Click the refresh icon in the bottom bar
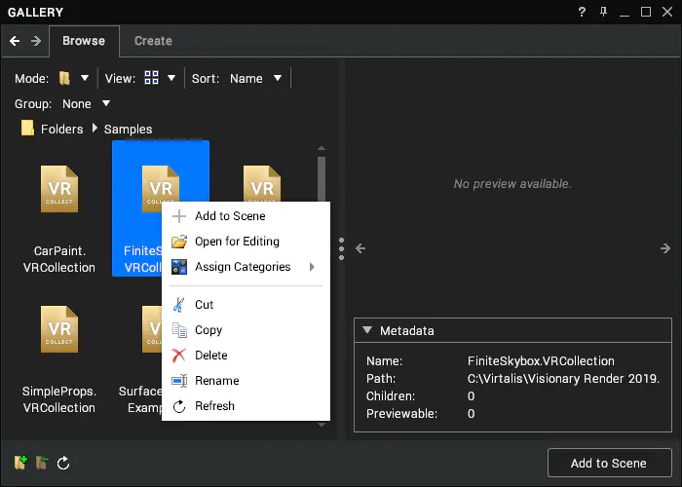This screenshot has height=487, width=682. click(63, 463)
